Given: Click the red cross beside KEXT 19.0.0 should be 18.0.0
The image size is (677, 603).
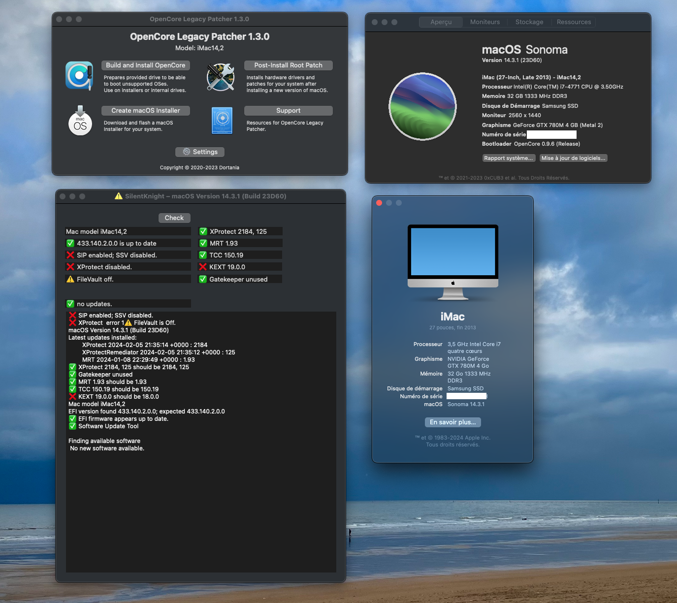Looking at the screenshot, I should (x=72, y=397).
